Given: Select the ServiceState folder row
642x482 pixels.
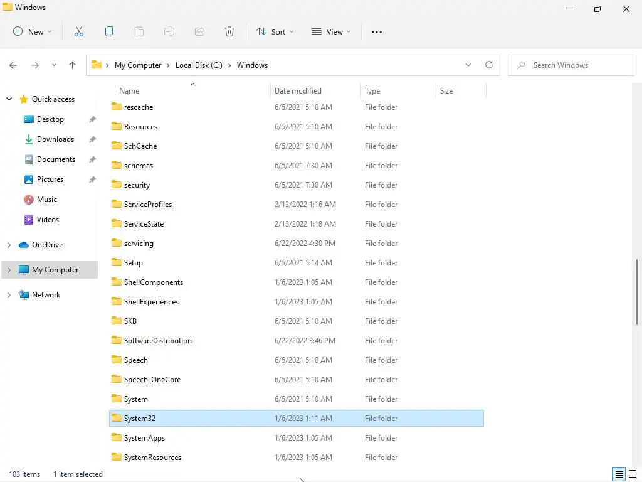Looking at the screenshot, I should pyautogui.click(x=297, y=224).
